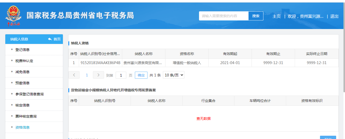Open 参保登记信息查询 menu item
This screenshot has width=345, height=139.
point(30,94)
